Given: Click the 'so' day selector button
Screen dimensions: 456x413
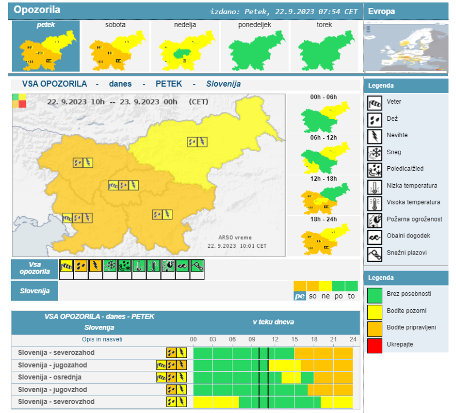Looking at the screenshot, I should click(313, 296).
